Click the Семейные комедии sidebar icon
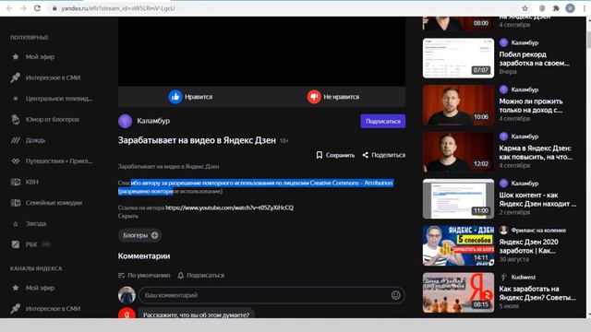Viewport: 591px width, 332px height. click(16, 203)
